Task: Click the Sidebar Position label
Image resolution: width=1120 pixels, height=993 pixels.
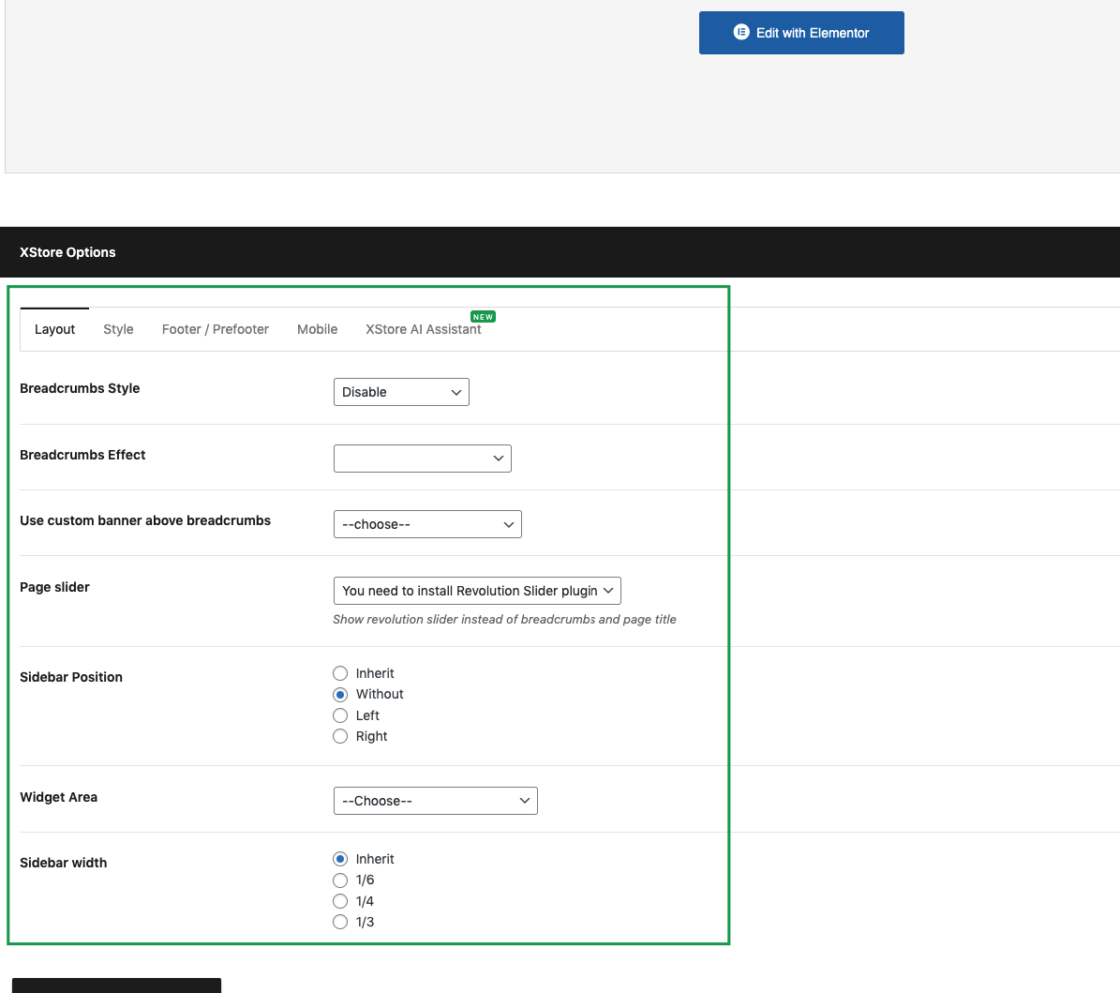Action: click(71, 677)
